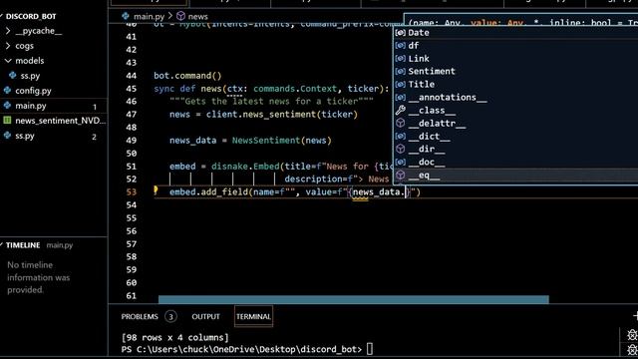Switch to OUTPUT panel tab
This screenshot has width=638, height=359.
click(x=205, y=317)
